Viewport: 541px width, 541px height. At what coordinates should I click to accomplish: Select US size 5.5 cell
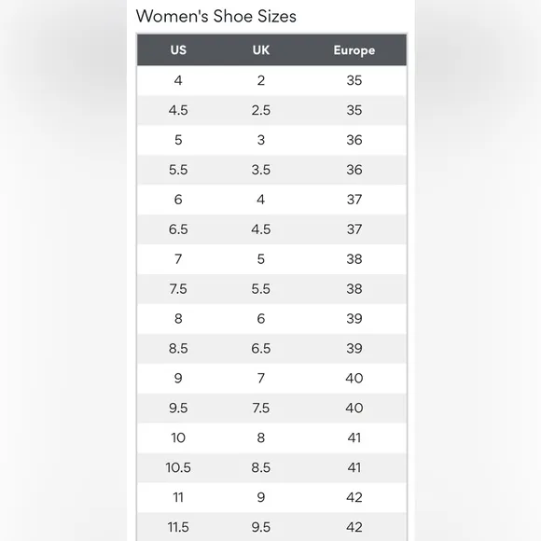(178, 170)
